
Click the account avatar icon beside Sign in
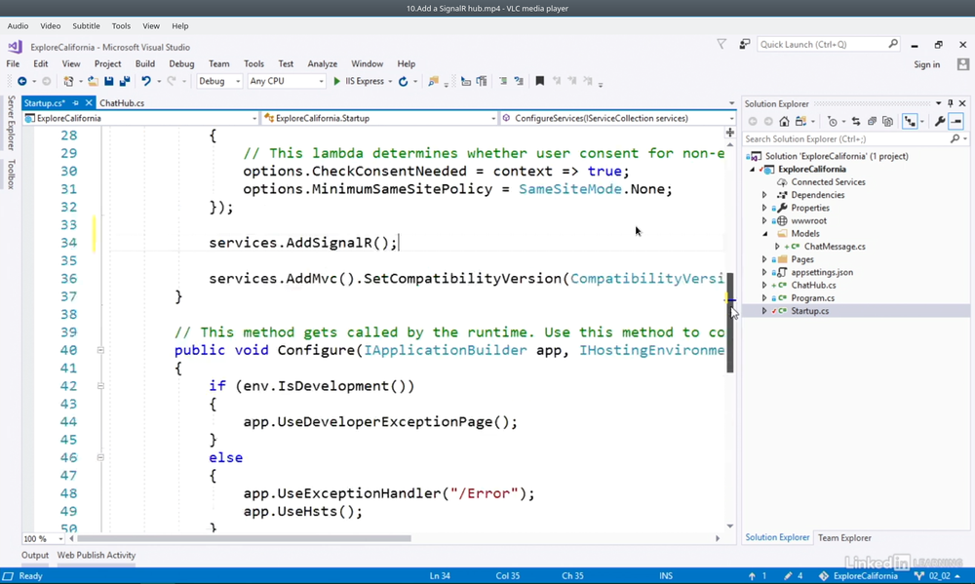point(963,64)
